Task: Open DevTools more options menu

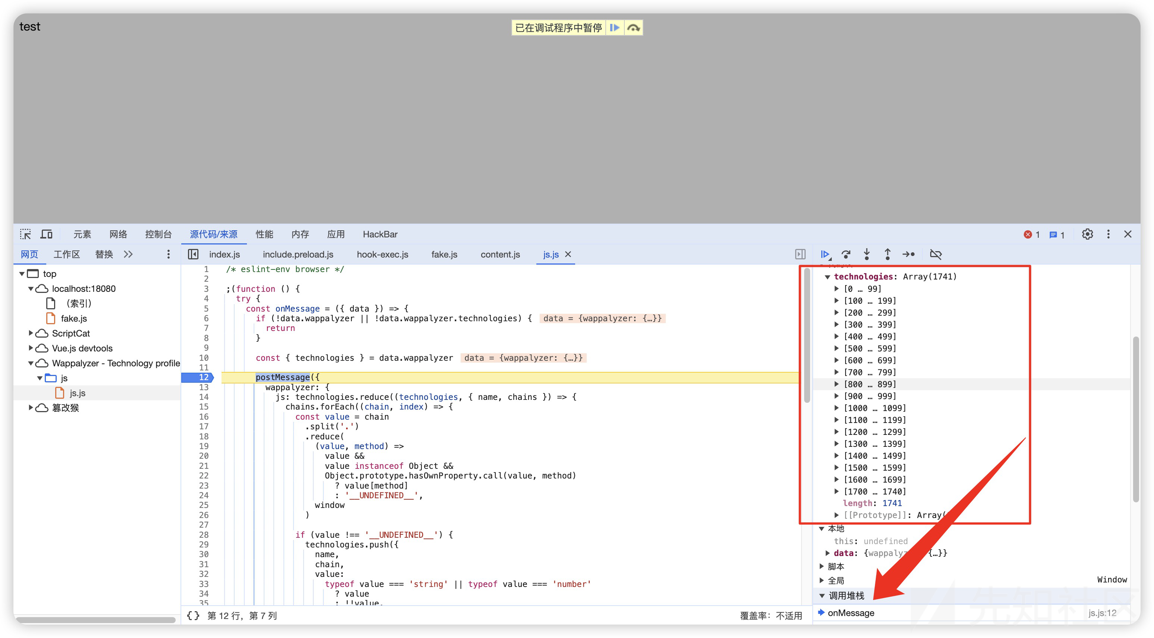Action: [x=1108, y=234]
